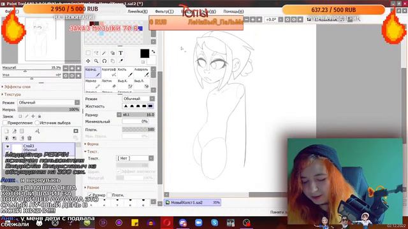Toggle lock all padlock icon
The width and height of the screenshot is (408, 229).
[x=40, y=116]
